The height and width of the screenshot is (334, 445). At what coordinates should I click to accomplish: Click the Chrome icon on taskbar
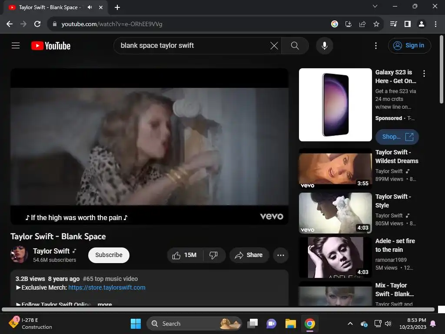tap(309, 324)
